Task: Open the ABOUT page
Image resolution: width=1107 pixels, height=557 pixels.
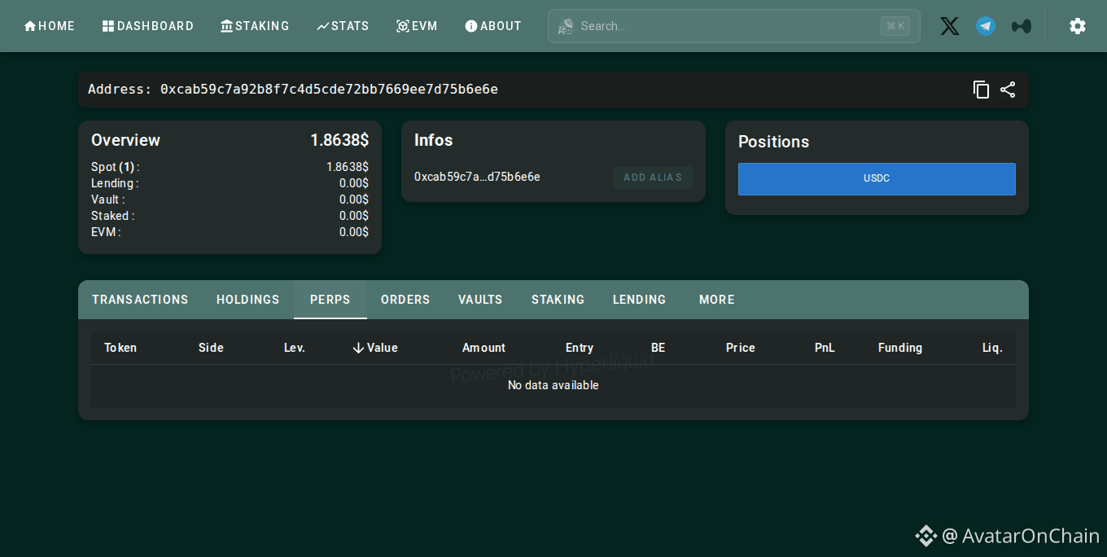Action: coord(493,26)
